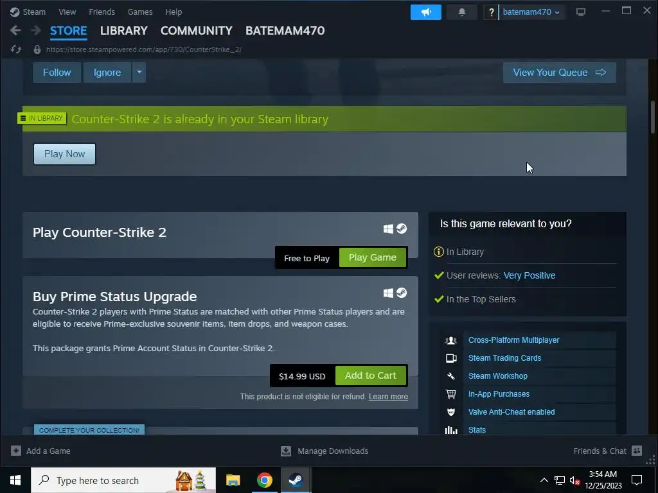Open Very Positive user reviews link
The height and width of the screenshot is (493, 658).
click(529, 275)
